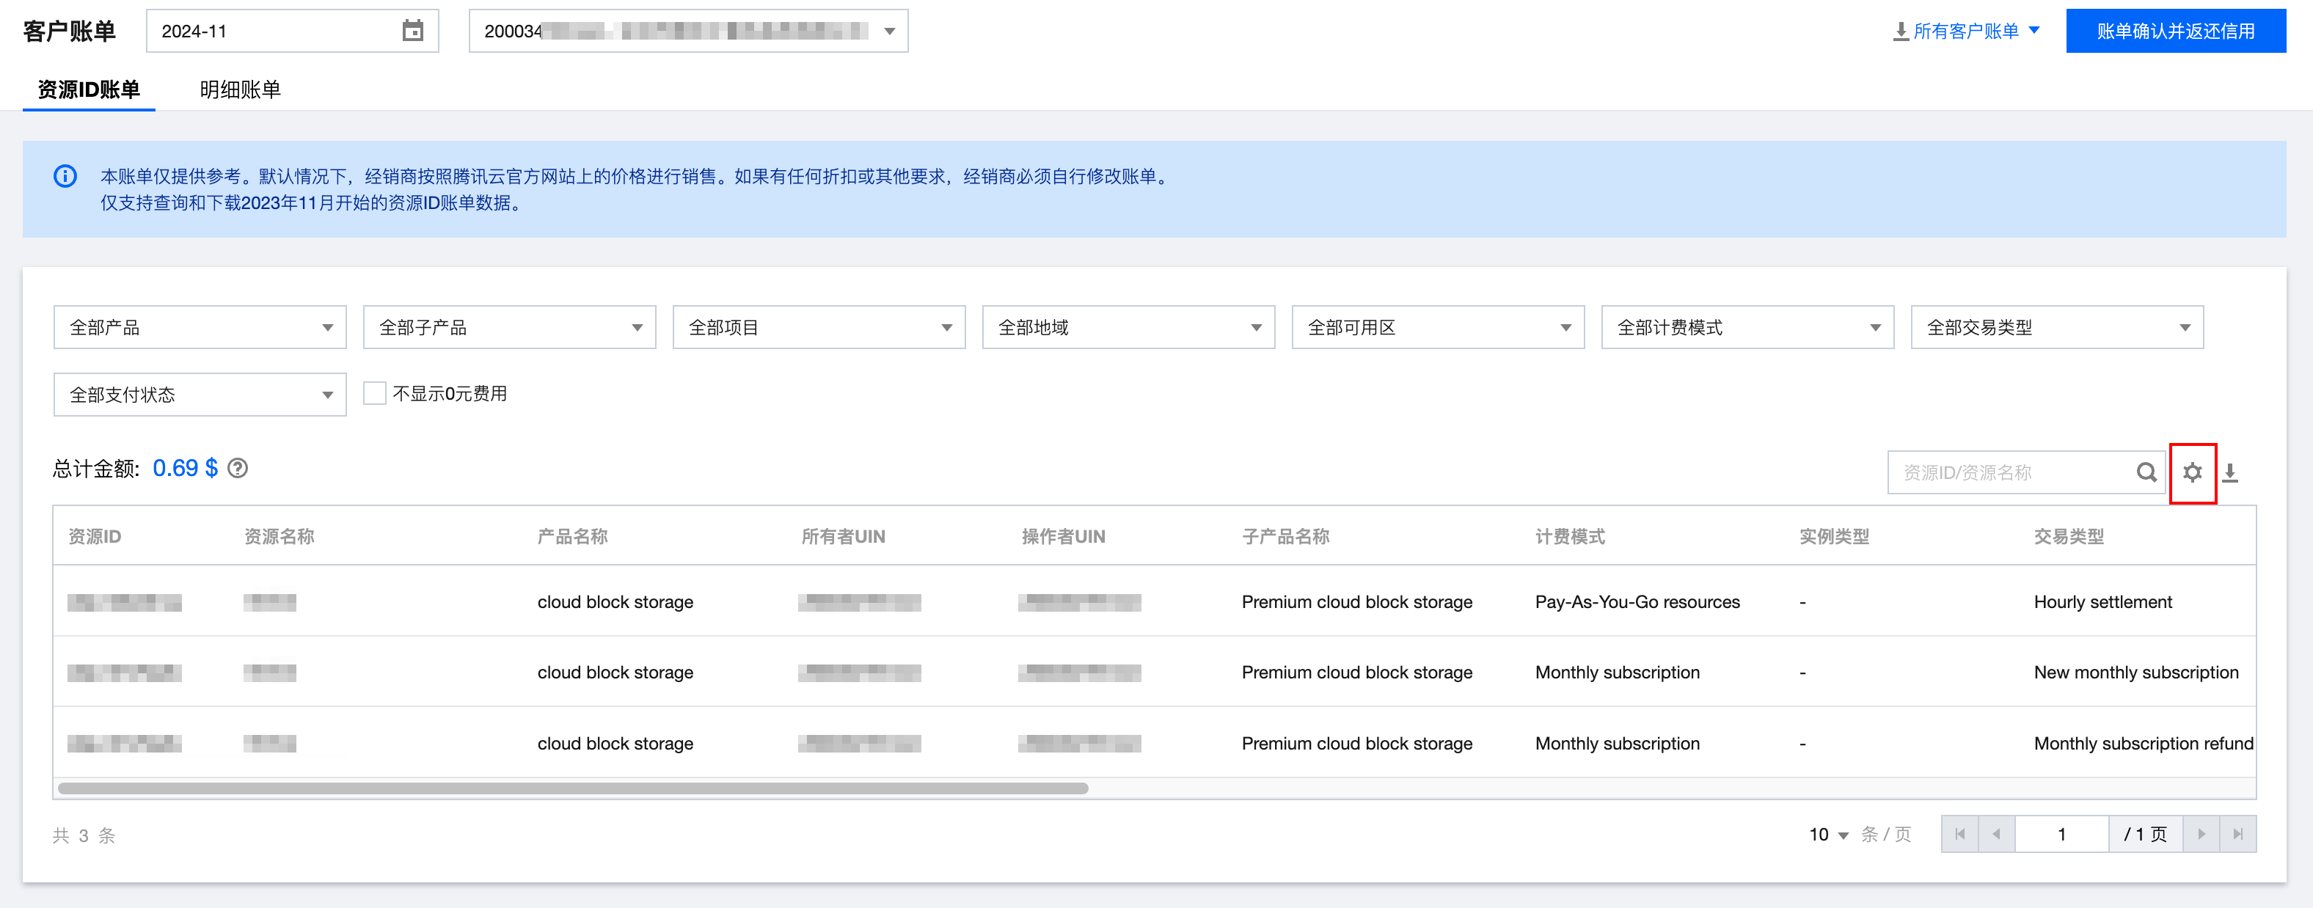This screenshot has height=908, width=2313.
Task: Go to the previous page arrow
Action: 1996,835
